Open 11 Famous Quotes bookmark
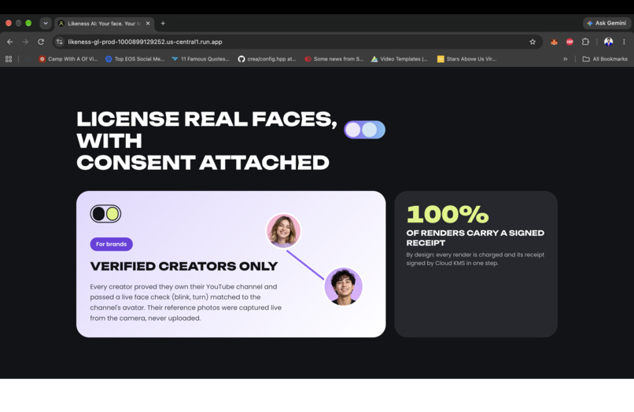 [200, 59]
